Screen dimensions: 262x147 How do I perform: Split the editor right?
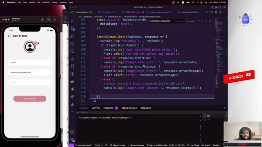(x=220, y=12)
